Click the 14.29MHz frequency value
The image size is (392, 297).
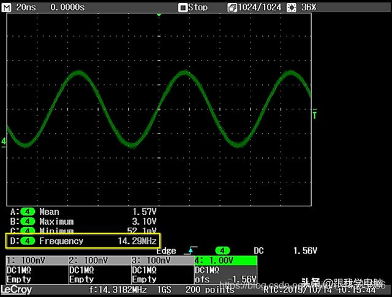point(137,241)
